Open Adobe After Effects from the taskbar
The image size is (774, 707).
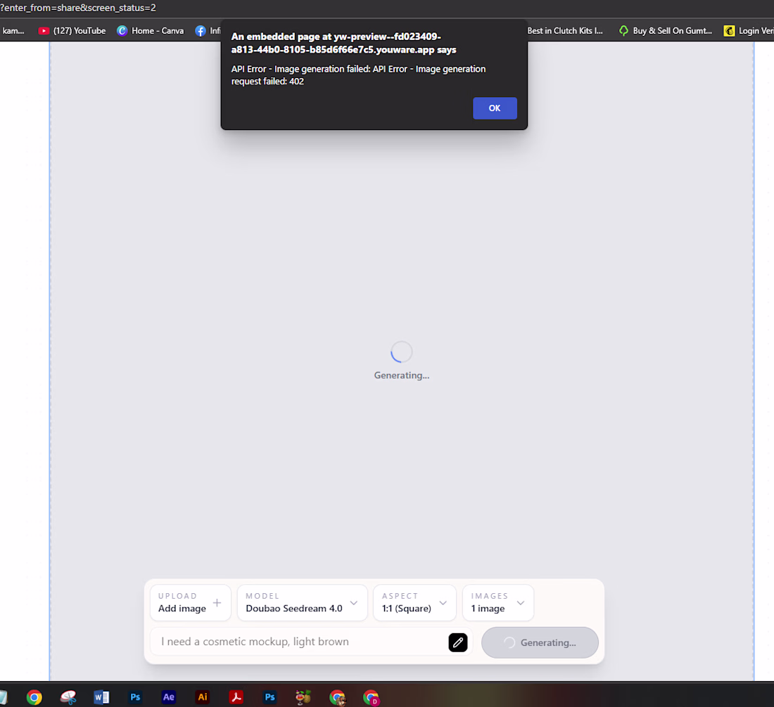169,697
